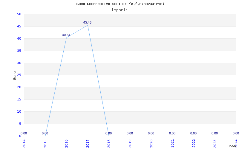Click the 35 y-axis tick label
Viewport: 239px width, 149px height.
[x=19, y=51]
